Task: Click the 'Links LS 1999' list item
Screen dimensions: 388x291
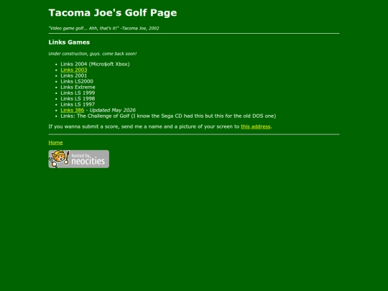Action: (x=78, y=93)
